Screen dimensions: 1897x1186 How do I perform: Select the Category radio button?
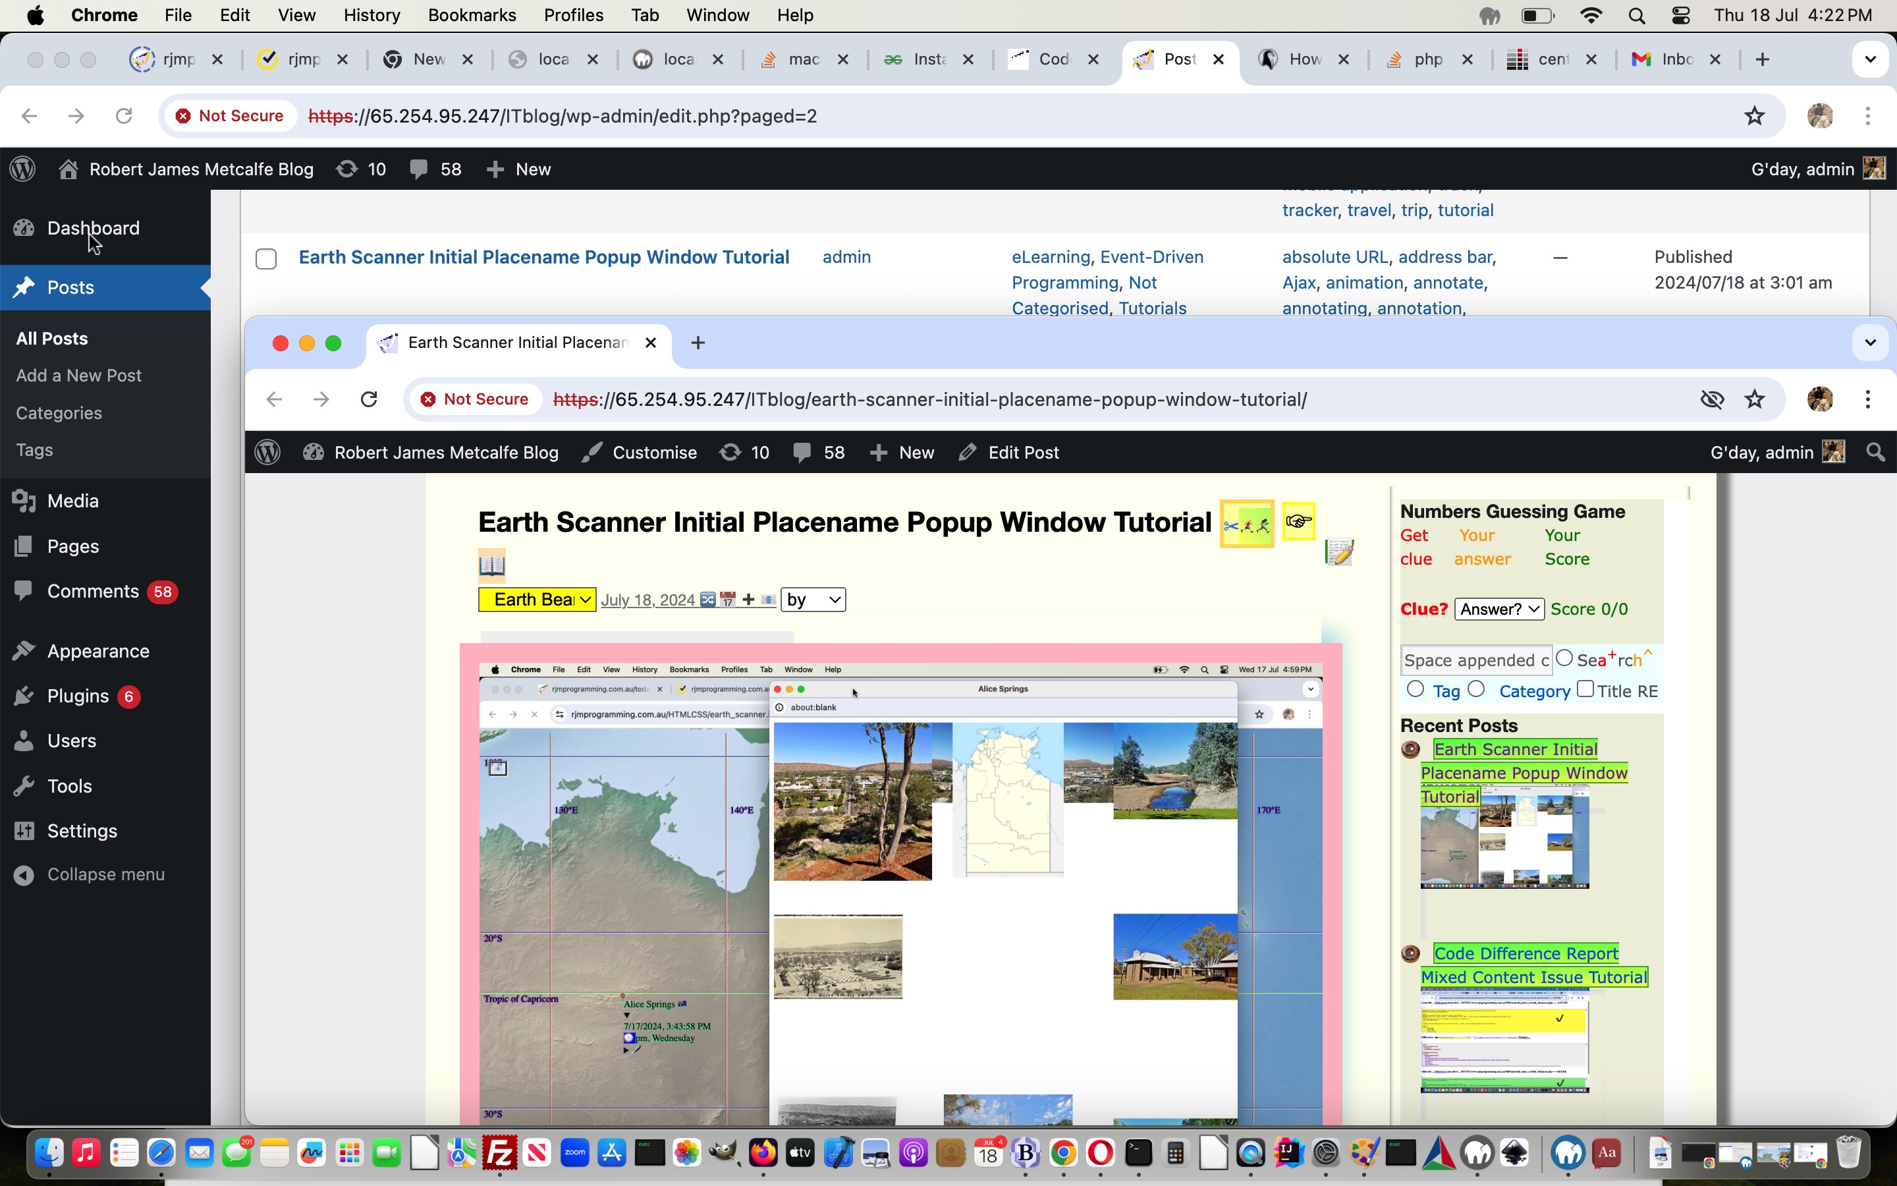point(1476,689)
